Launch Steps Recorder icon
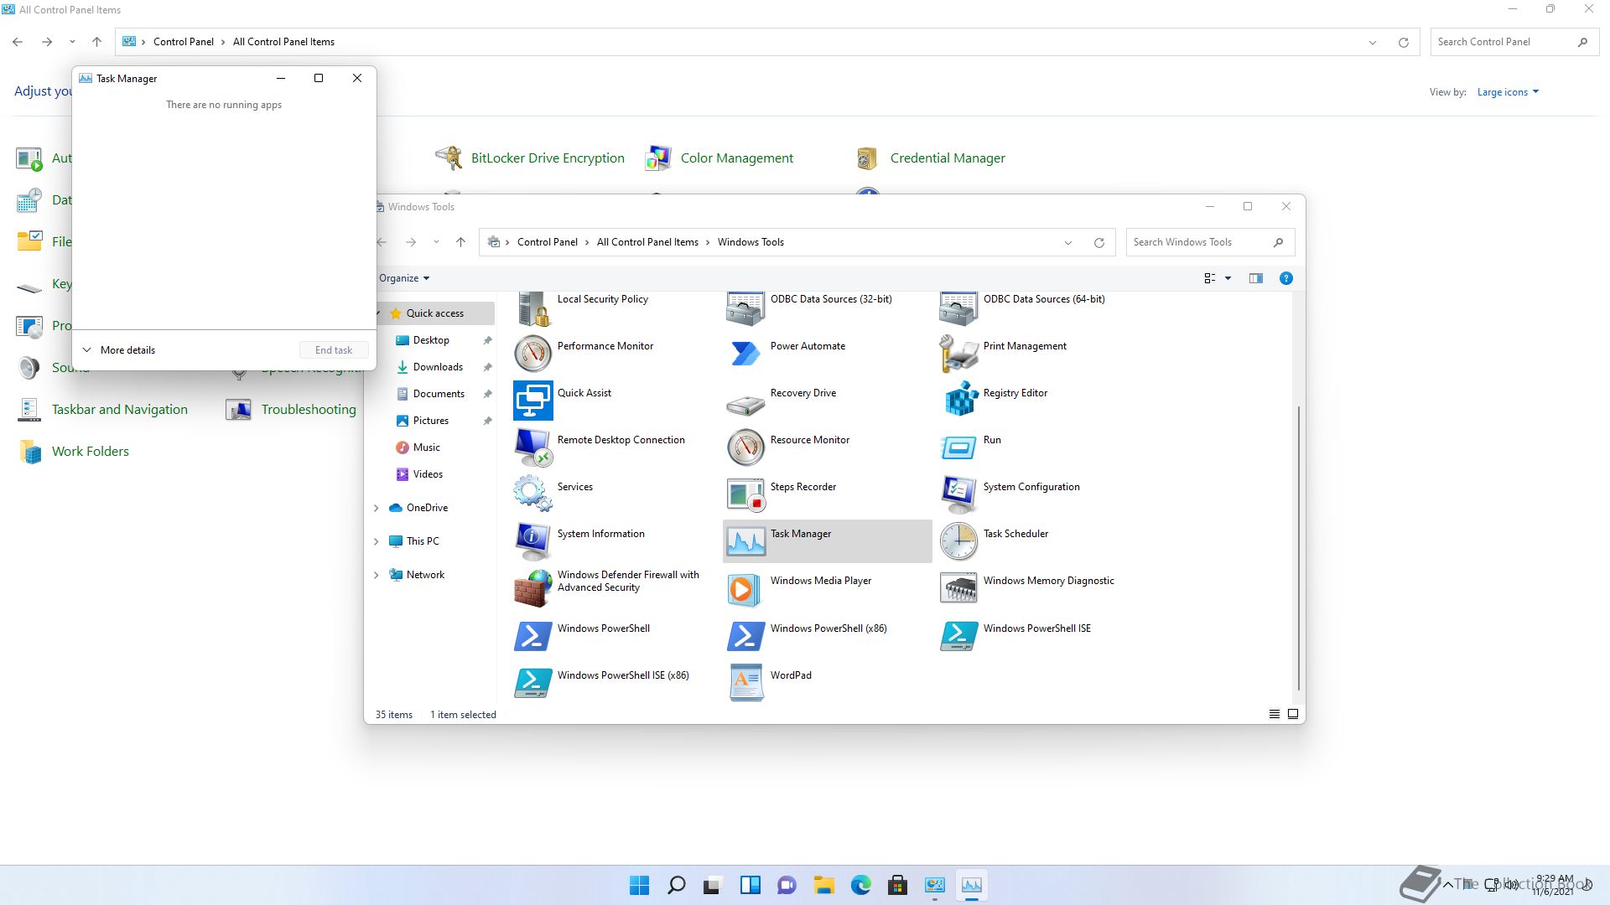Image resolution: width=1610 pixels, height=905 pixels. [x=746, y=494]
